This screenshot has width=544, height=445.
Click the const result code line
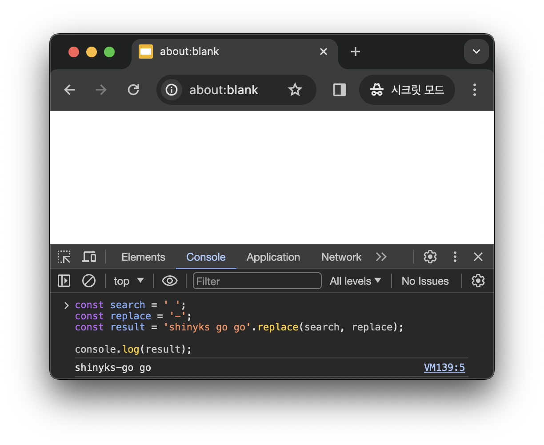(239, 327)
